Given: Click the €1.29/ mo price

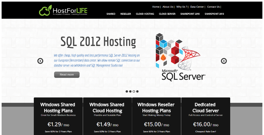Looking at the screenshot, I should (x=58, y=125).
